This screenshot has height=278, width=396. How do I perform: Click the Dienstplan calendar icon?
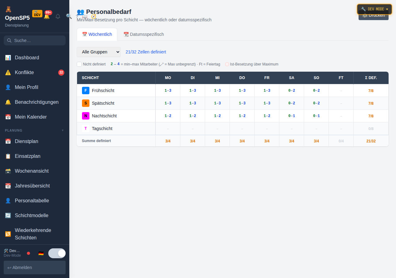[8, 141]
